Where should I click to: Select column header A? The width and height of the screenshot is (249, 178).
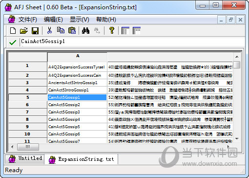coord(78,56)
